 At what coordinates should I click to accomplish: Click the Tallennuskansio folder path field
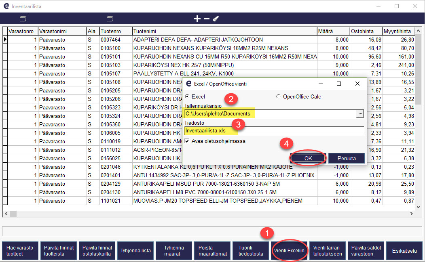(x=270, y=114)
